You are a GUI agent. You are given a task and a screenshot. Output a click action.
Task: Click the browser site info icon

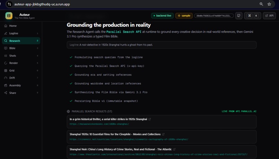pyautogui.click(x=9, y=4)
